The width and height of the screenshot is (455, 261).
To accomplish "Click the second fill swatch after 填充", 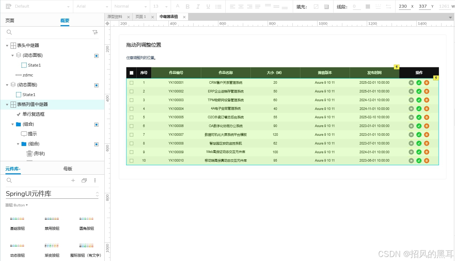I will tap(326, 7).
